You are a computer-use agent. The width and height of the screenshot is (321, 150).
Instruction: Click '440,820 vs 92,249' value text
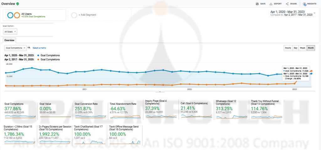click(x=14, y=112)
